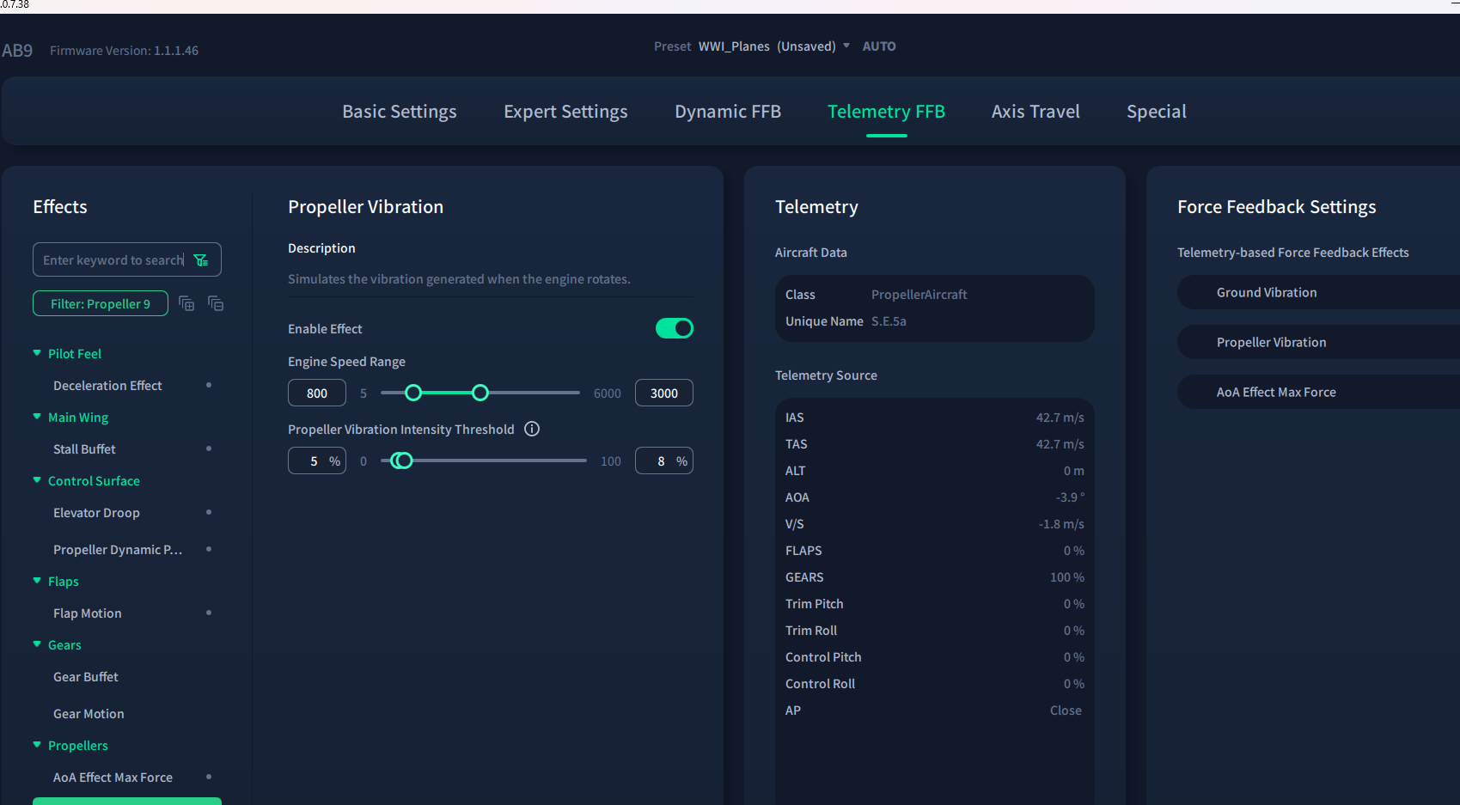
Task: Click the Filter: Propeller 9 button
Action: [101, 303]
